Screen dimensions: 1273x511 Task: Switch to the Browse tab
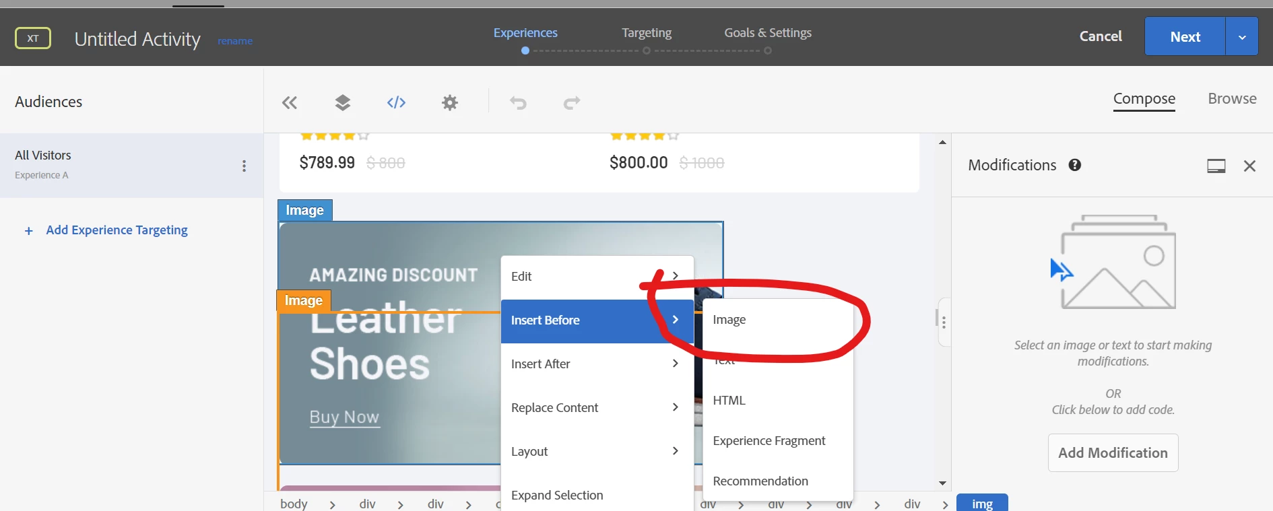pyautogui.click(x=1232, y=99)
